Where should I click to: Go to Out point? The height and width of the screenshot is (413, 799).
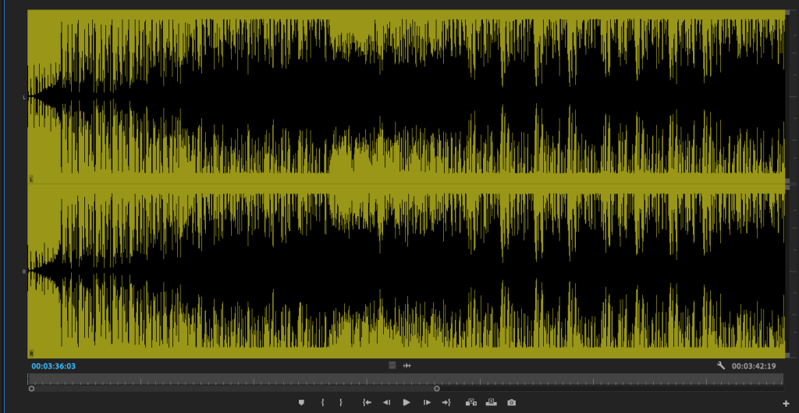click(x=446, y=402)
